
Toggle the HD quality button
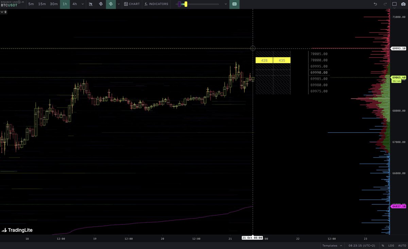coord(235,4)
